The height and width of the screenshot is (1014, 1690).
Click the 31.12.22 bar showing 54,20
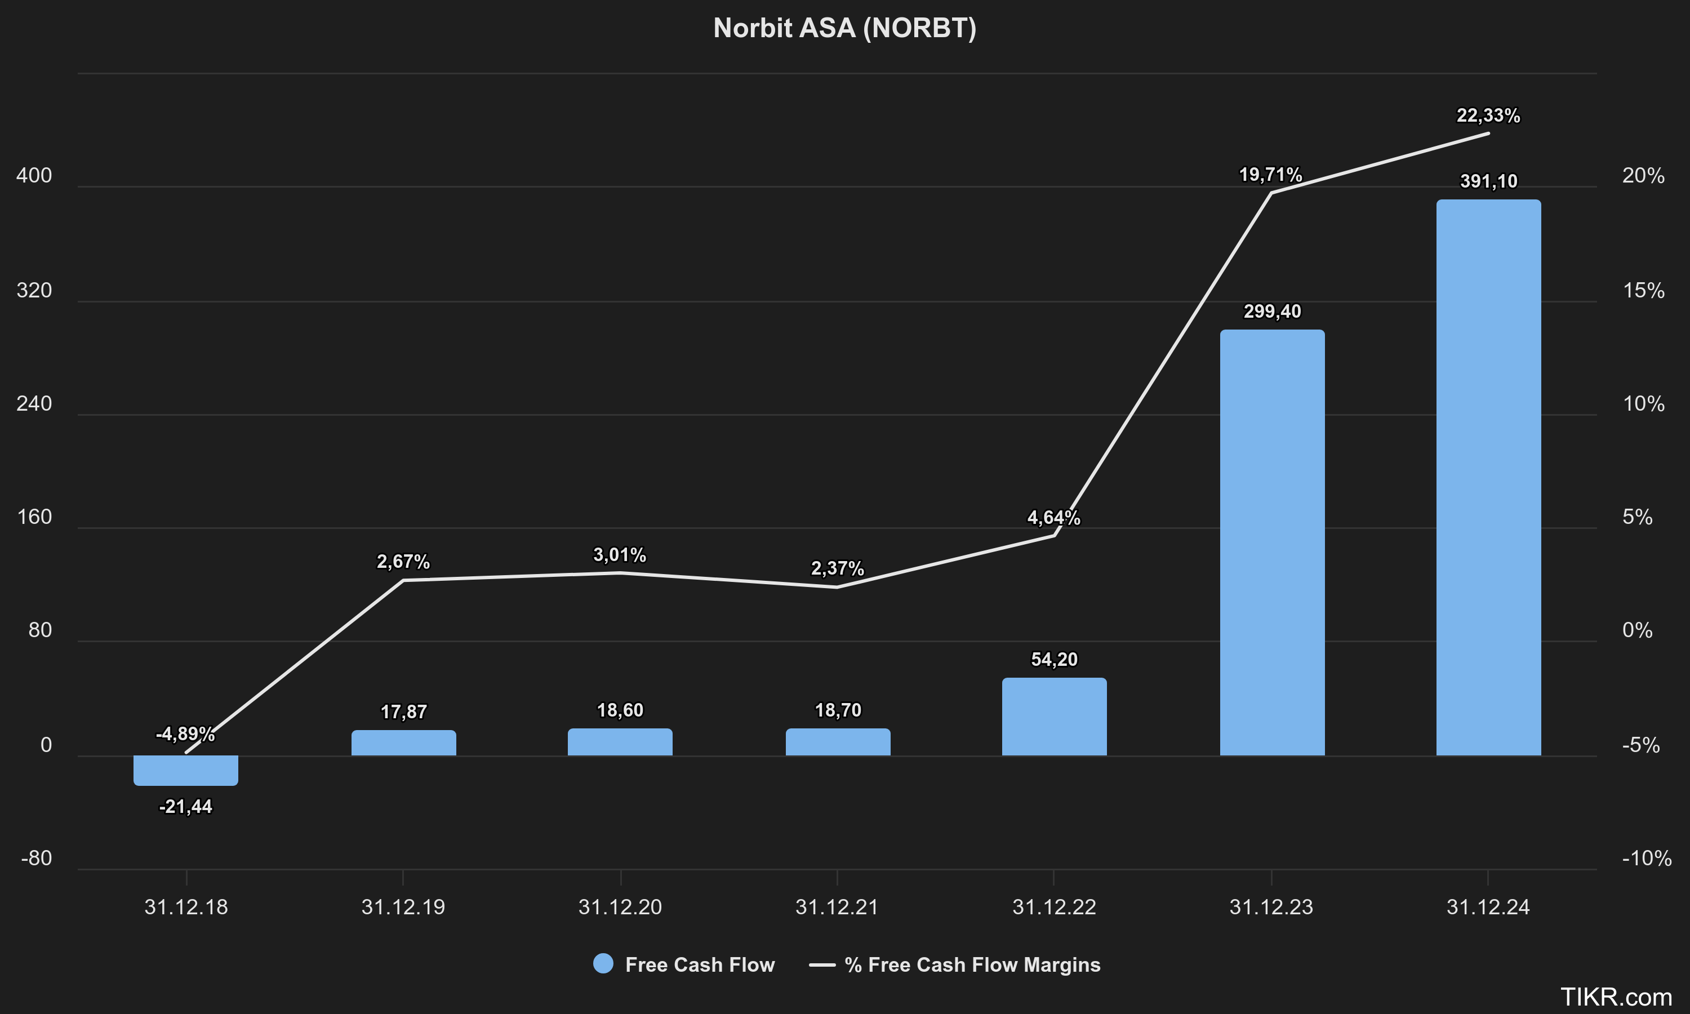tap(1054, 718)
